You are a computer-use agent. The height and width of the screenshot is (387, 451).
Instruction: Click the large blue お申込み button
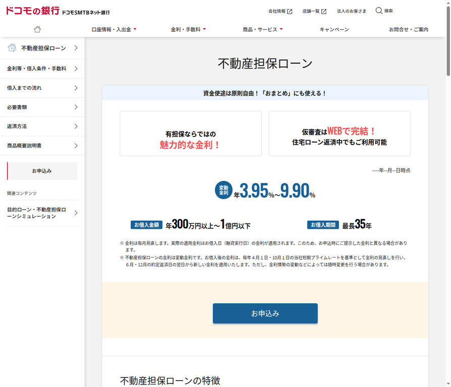265,313
